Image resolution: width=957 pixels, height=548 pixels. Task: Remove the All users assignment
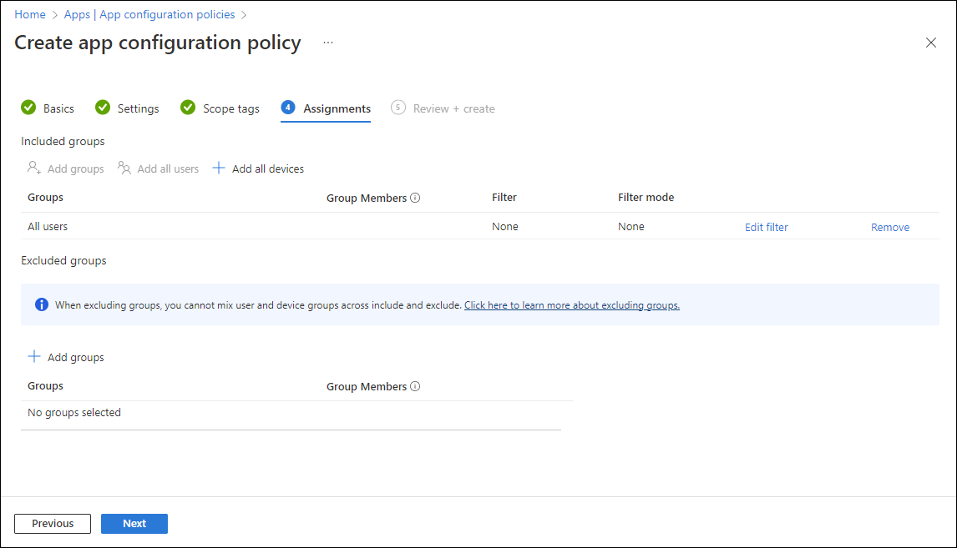coord(889,226)
